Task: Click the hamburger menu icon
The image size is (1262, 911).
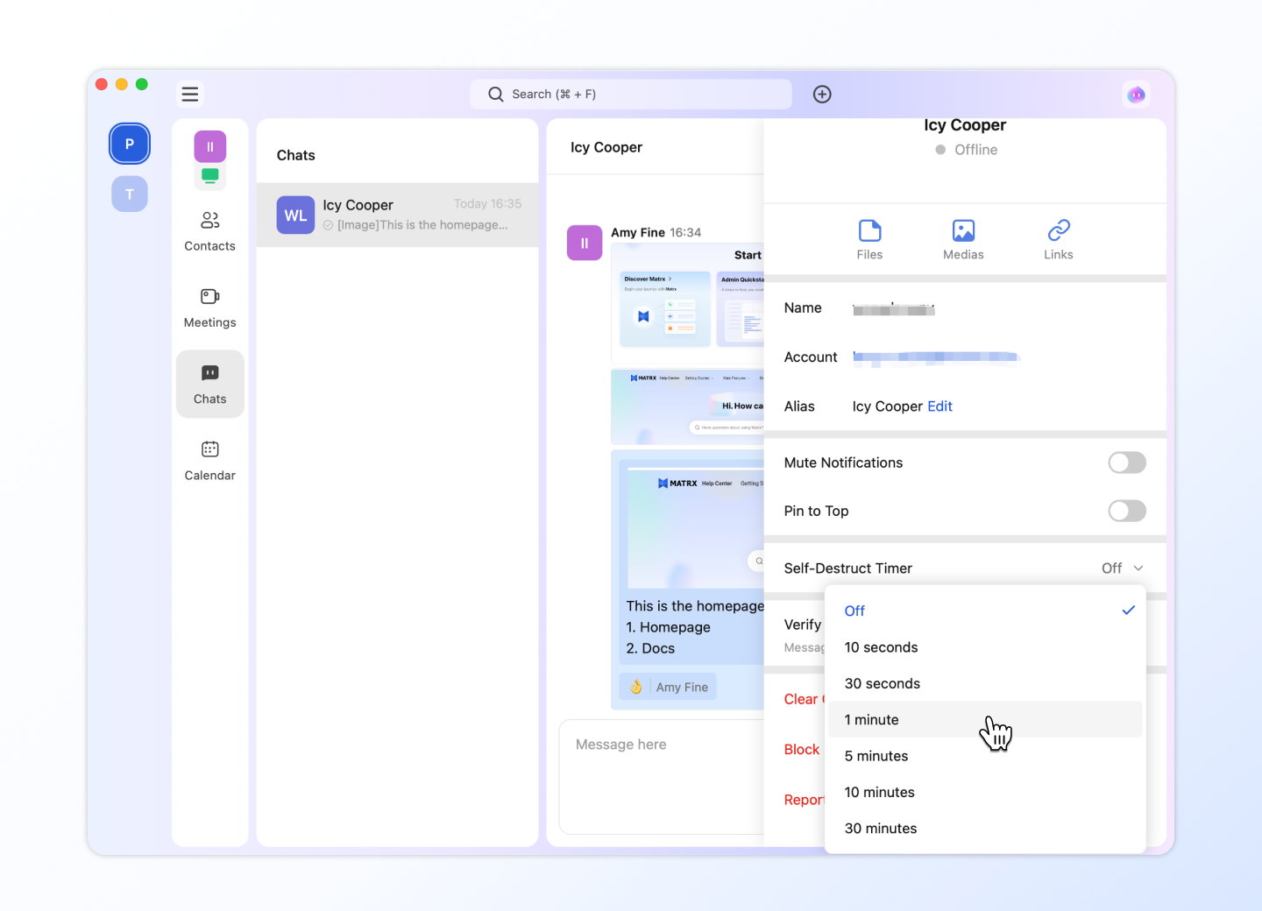Action: pos(190,94)
